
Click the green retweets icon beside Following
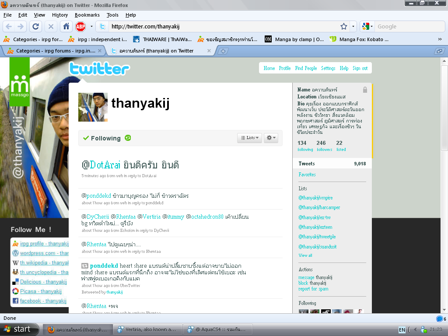[x=128, y=138]
